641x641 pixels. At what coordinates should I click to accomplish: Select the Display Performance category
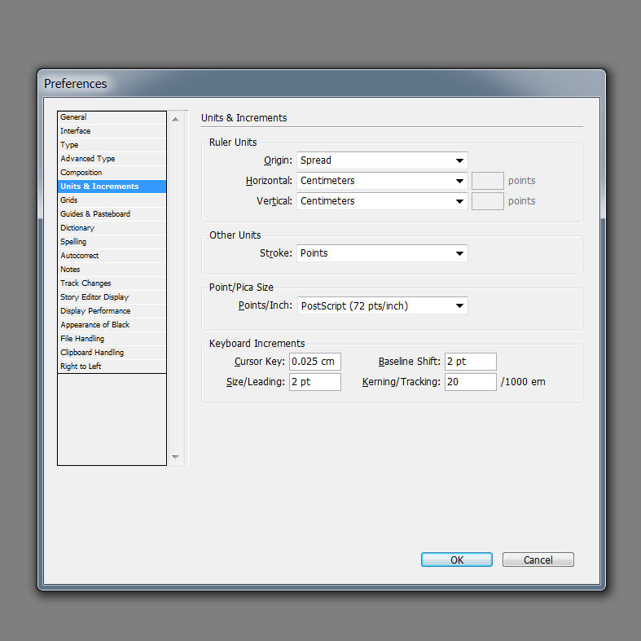112,311
